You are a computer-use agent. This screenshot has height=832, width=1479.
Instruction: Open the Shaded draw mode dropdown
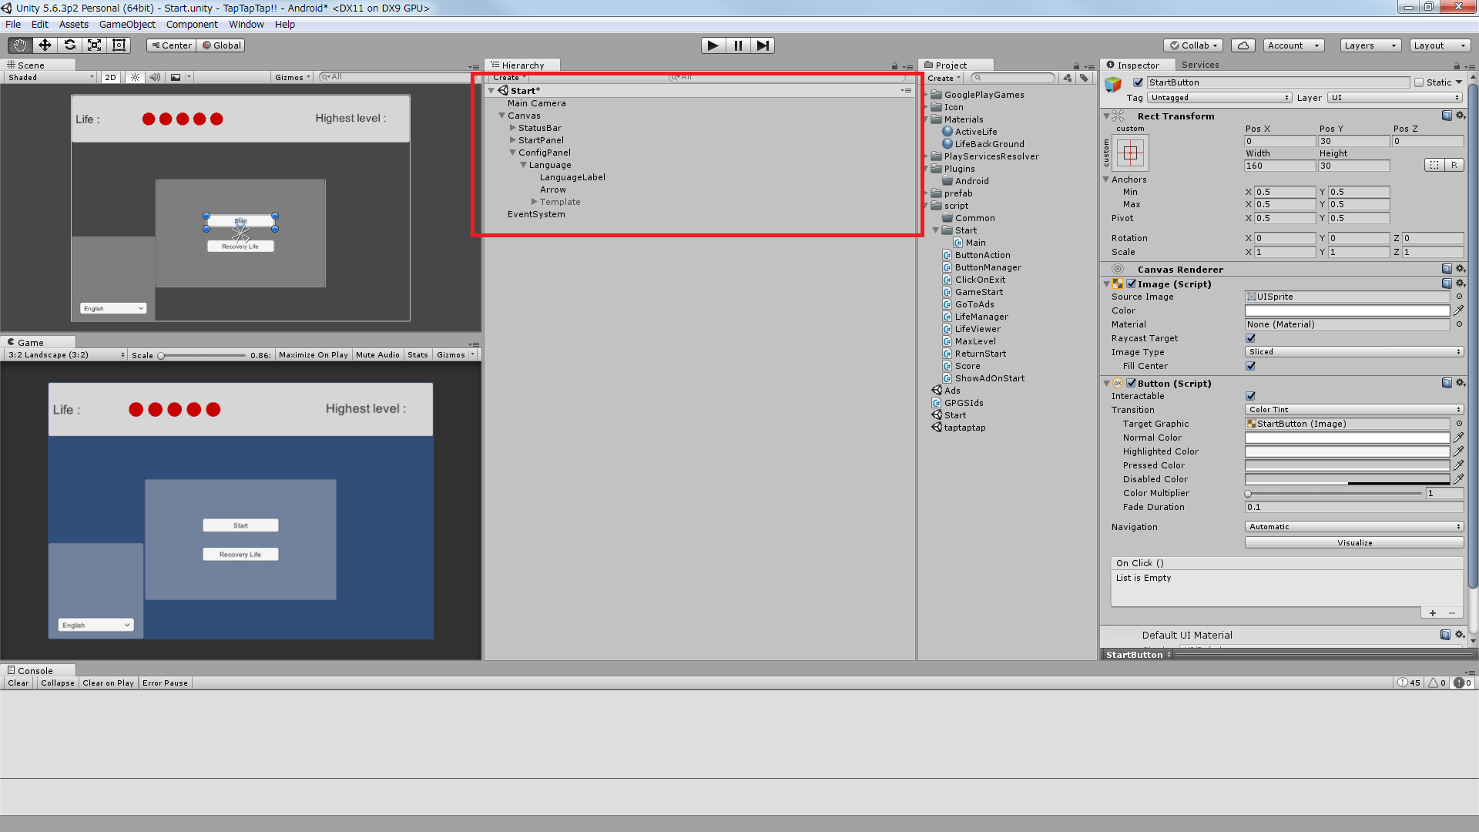pos(51,77)
